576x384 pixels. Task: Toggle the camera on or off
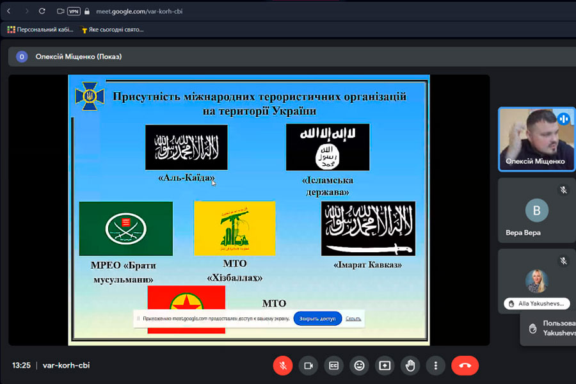(x=308, y=365)
